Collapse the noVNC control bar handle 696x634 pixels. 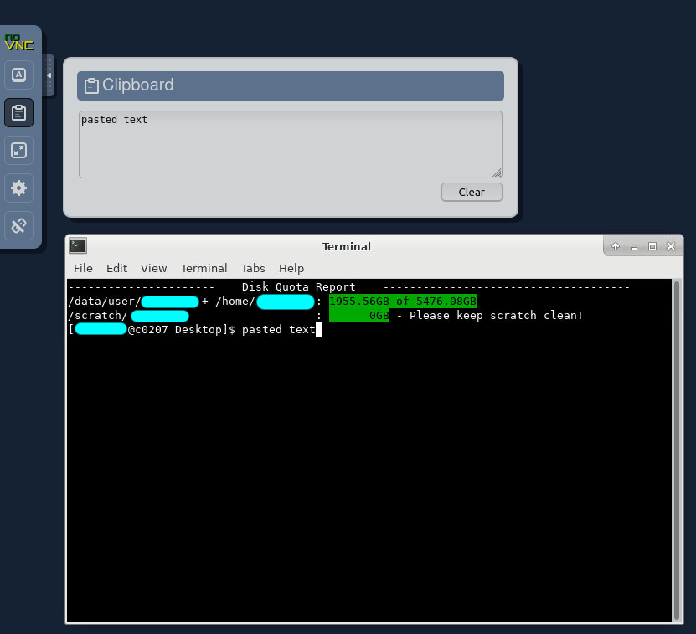(49, 75)
